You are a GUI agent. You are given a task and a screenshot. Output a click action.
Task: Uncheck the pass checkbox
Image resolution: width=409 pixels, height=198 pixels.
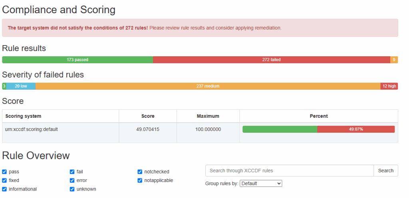[4, 172]
